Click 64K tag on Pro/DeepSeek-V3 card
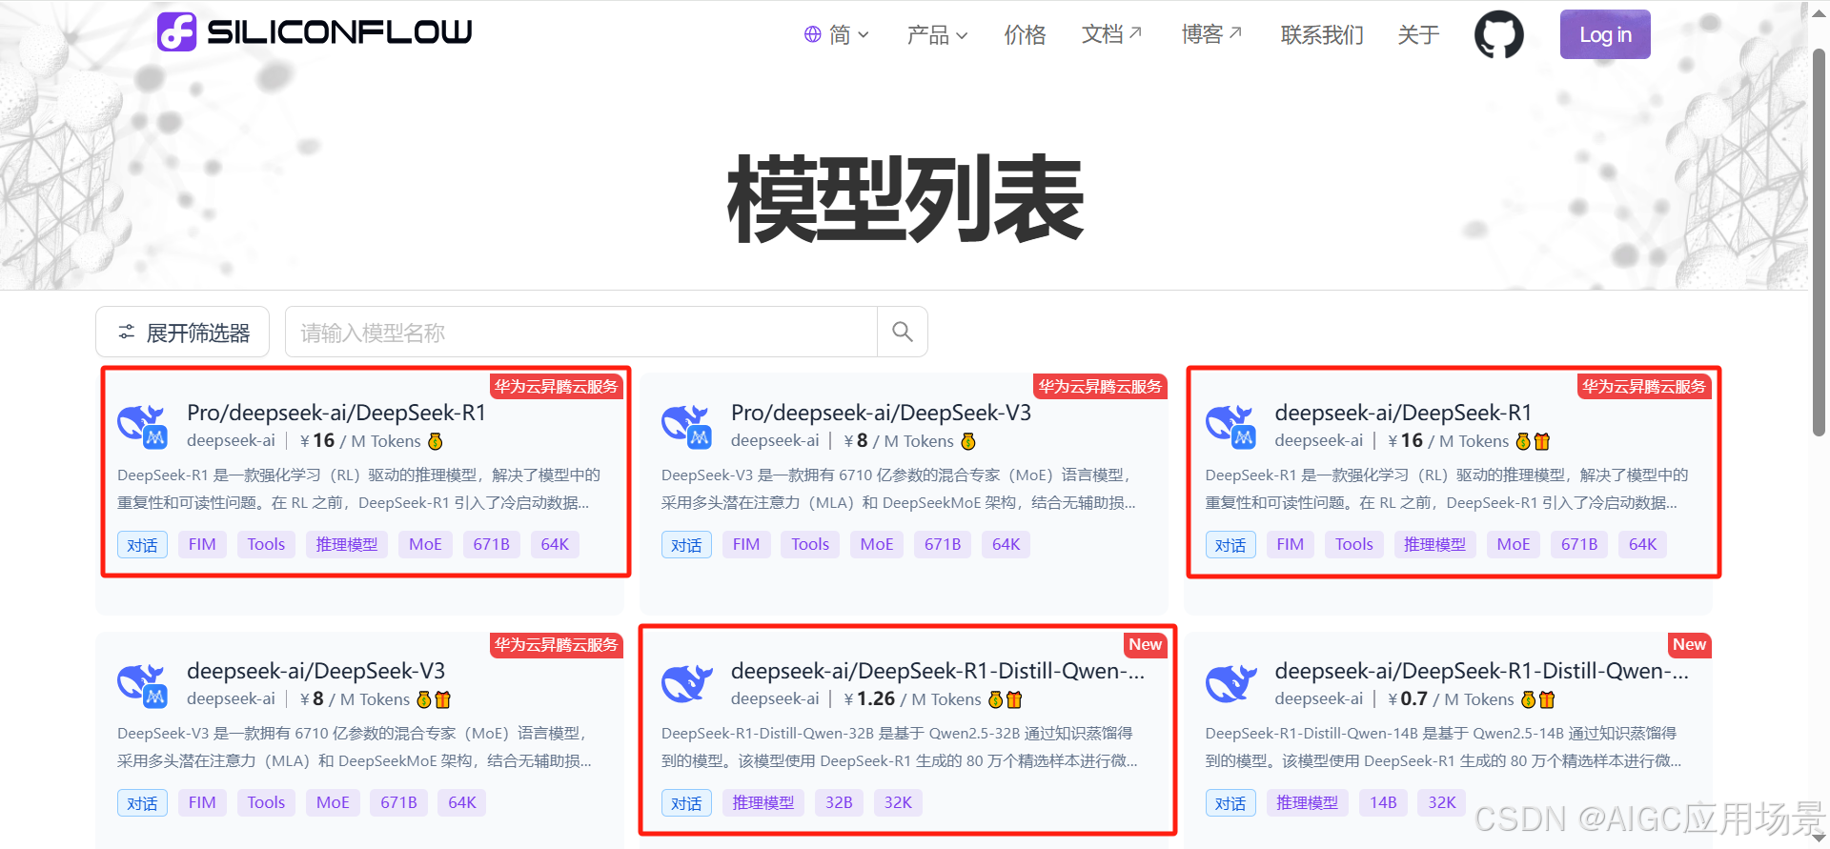The height and width of the screenshot is (849, 1830). (1006, 544)
